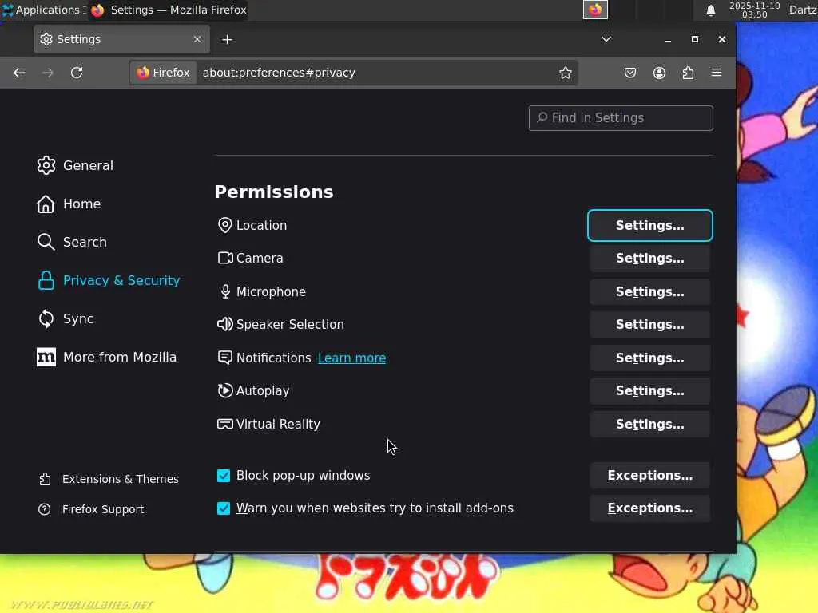
Task: Uncheck Block pop-up windows checkbox
Action: [224, 476]
